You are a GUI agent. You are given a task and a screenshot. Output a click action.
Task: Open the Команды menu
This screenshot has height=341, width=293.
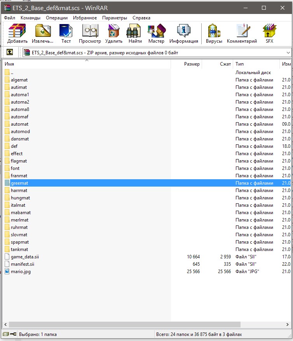(30, 18)
